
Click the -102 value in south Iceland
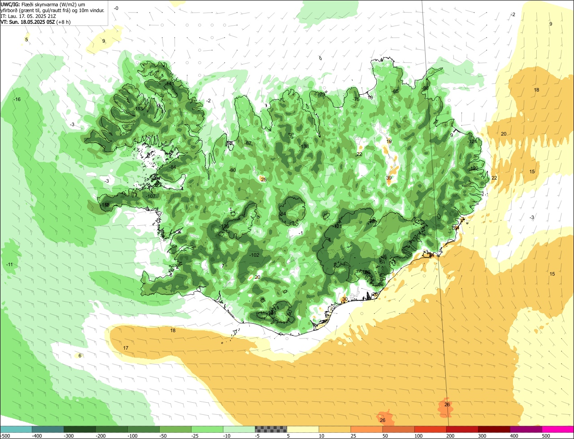(254, 255)
